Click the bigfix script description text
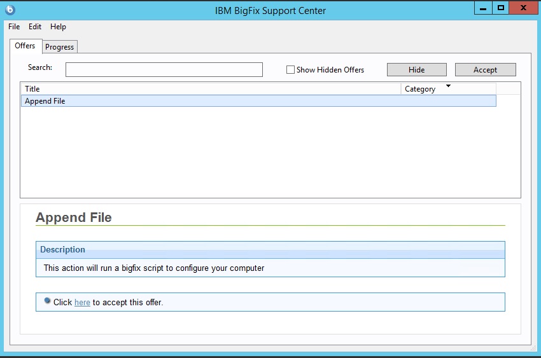The width and height of the screenshot is (541, 358). coord(154,268)
